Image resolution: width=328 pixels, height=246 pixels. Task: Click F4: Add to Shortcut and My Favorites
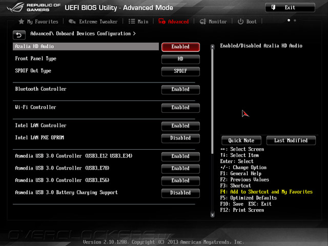tap(266, 192)
